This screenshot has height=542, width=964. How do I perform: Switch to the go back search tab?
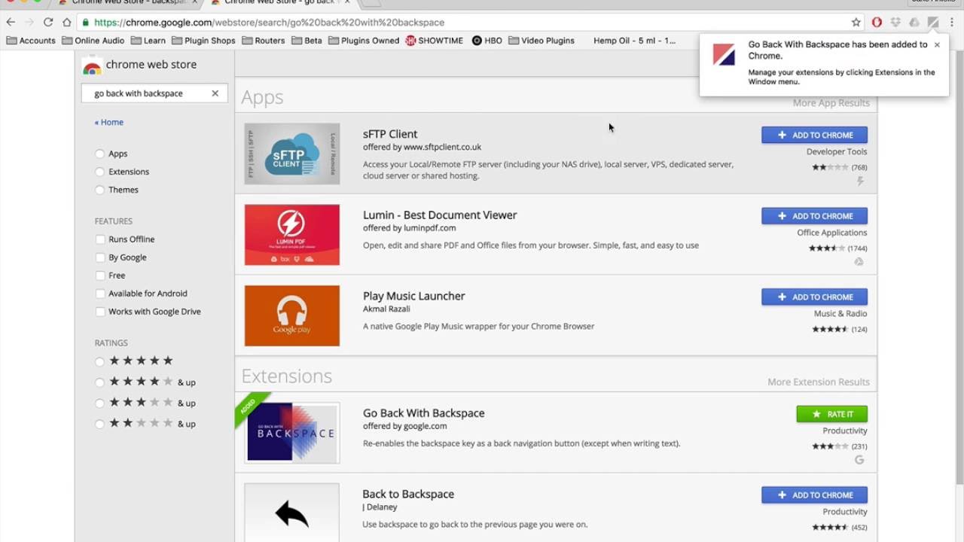[x=280, y=3]
